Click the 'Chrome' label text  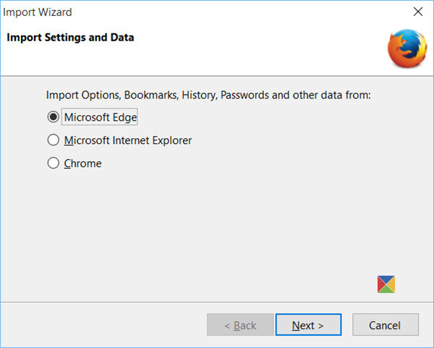coord(82,164)
